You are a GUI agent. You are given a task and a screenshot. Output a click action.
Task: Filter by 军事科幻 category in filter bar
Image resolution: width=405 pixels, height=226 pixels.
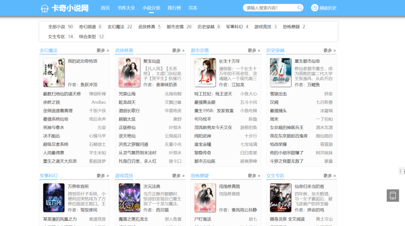(x=234, y=27)
